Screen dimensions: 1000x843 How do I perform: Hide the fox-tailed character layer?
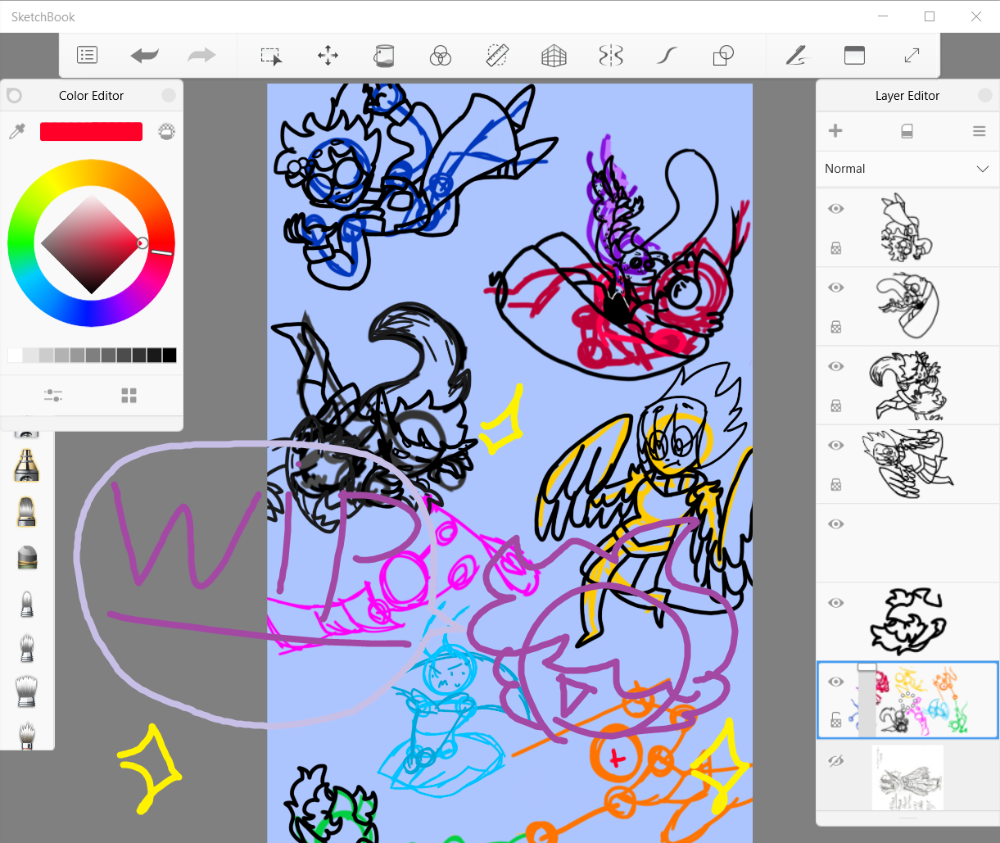pos(835,366)
